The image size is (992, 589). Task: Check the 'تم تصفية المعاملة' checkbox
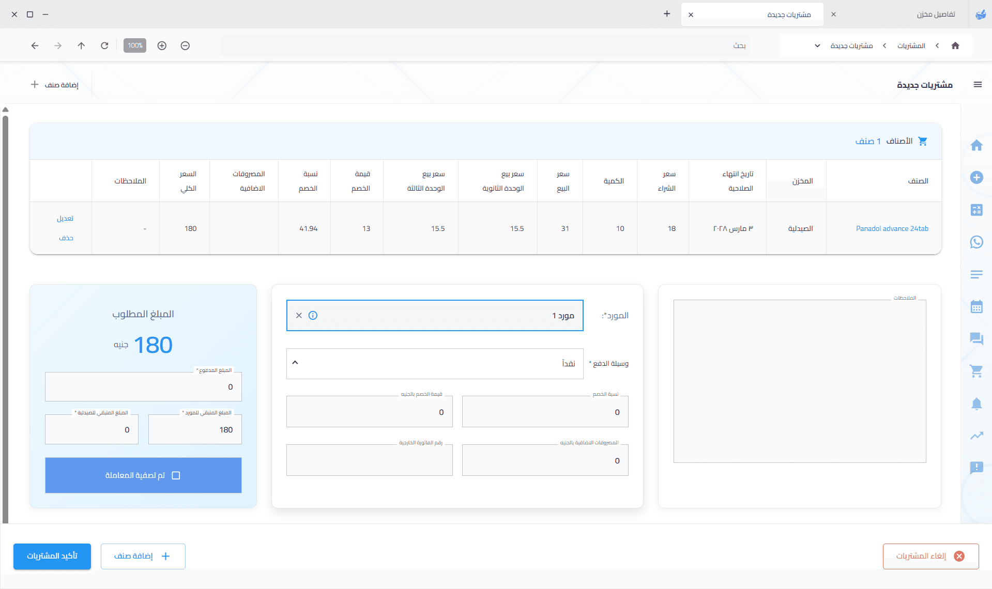pyautogui.click(x=176, y=475)
